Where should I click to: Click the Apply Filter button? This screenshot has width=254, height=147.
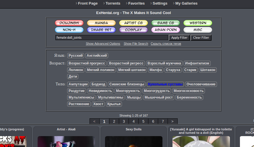[x=179, y=38]
